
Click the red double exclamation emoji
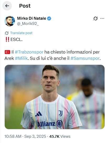7,40
